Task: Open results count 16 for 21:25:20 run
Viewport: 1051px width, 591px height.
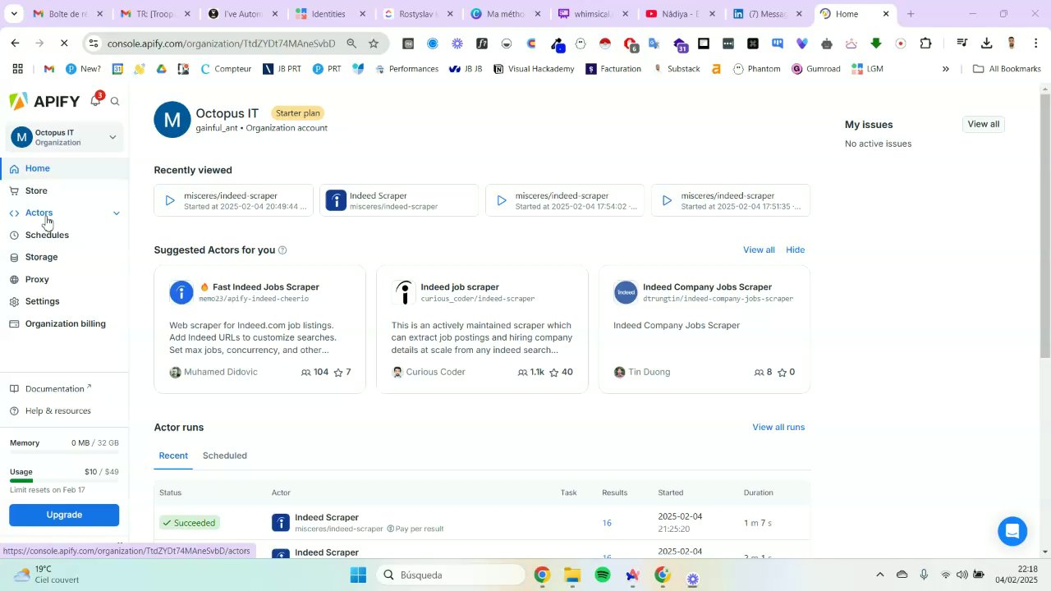Action: tap(607, 523)
